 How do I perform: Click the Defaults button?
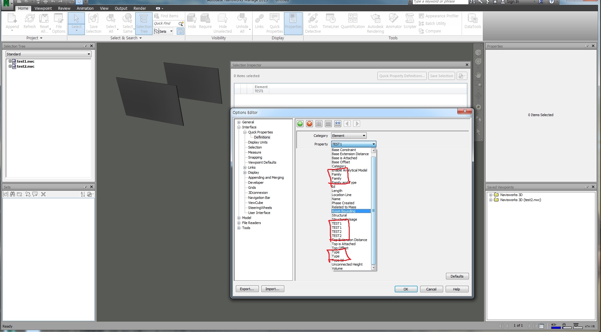click(x=457, y=276)
